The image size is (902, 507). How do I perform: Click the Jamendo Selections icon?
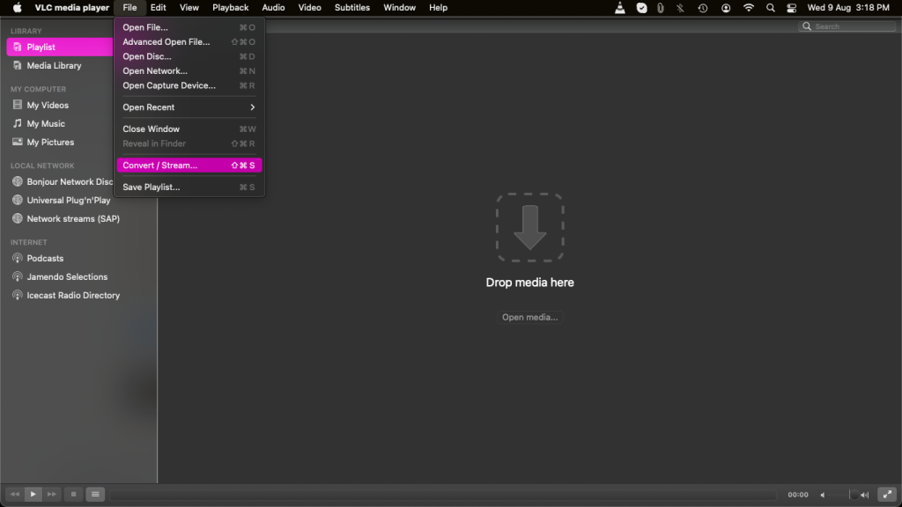(x=18, y=276)
